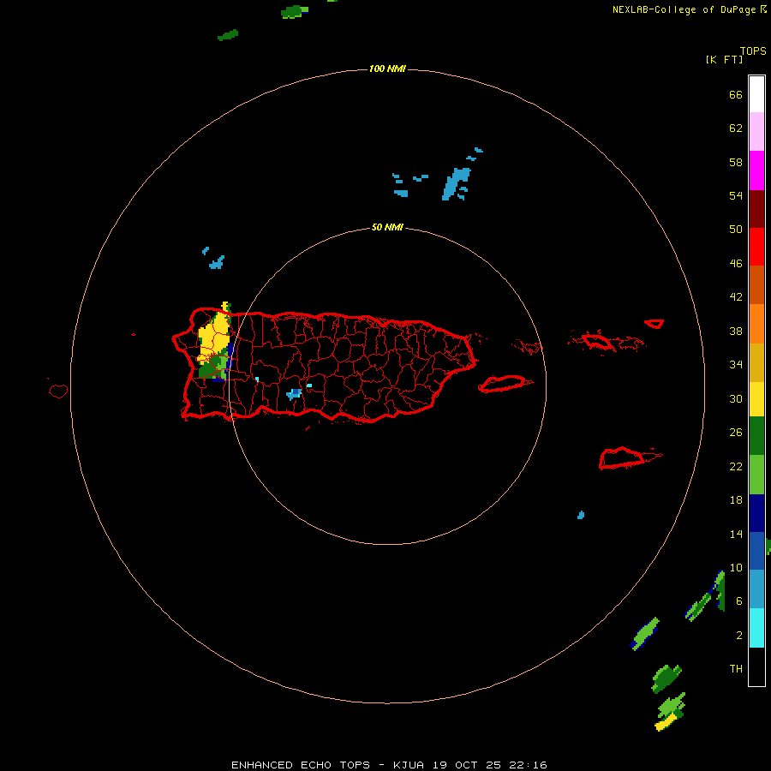Click the legend value "38"
This screenshot has width=771, height=771.
click(x=736, y=332)
